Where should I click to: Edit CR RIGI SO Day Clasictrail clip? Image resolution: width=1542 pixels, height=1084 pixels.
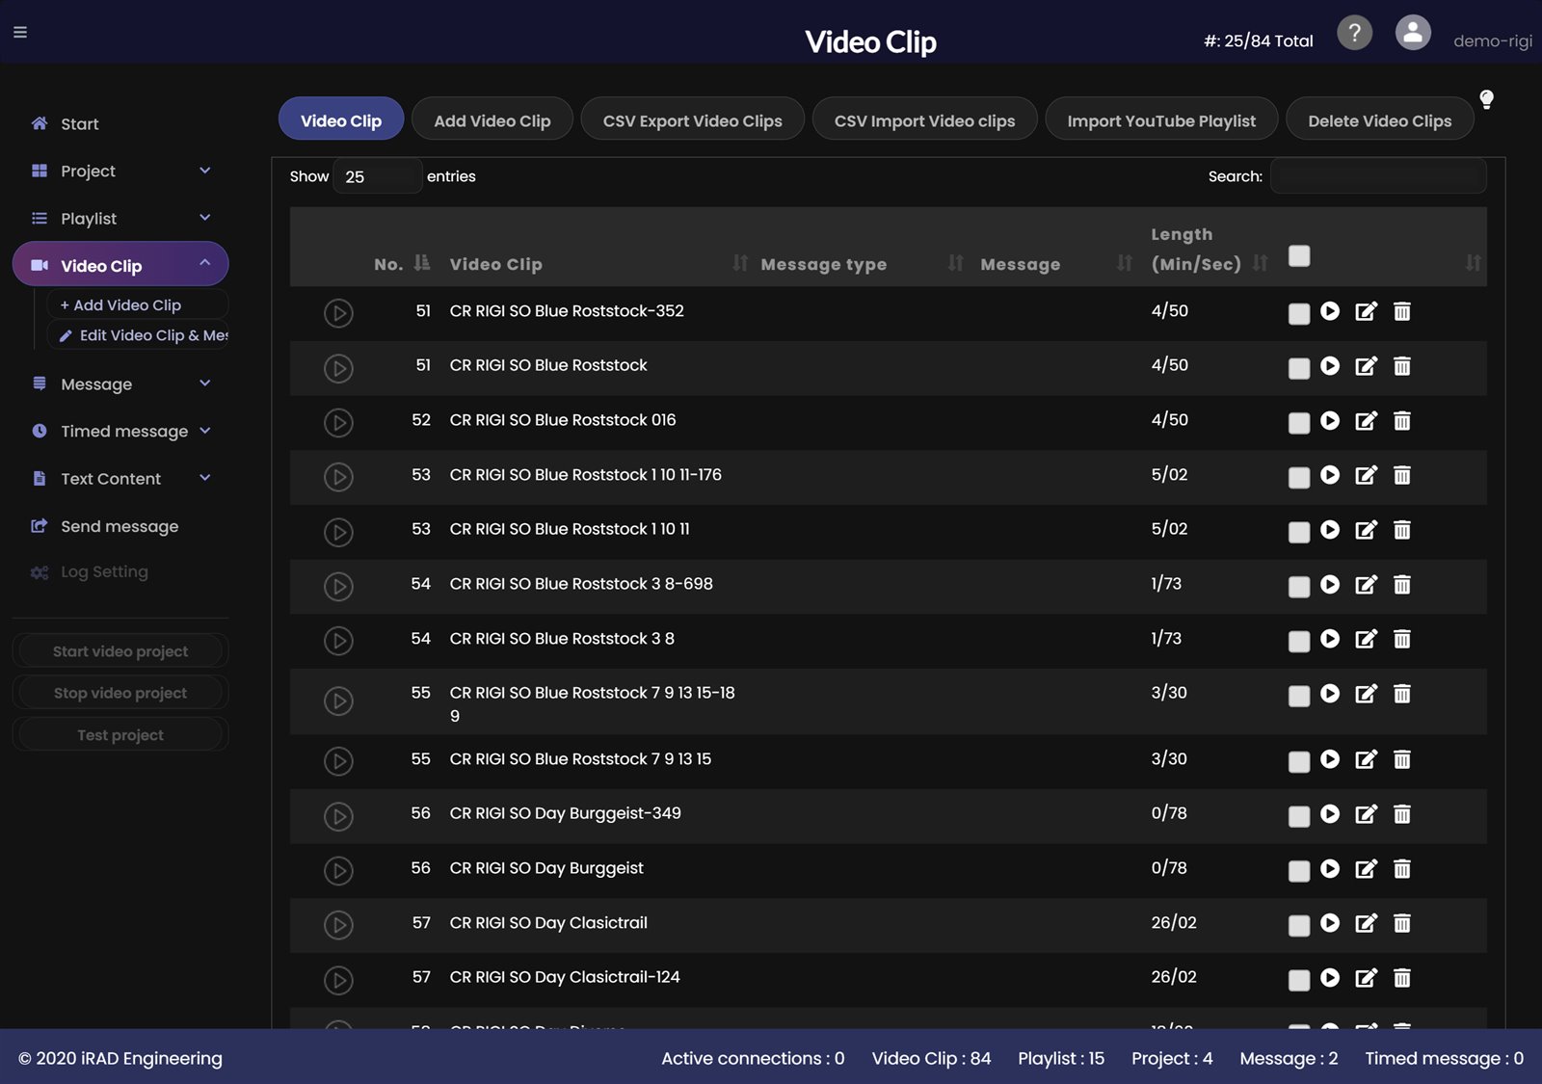pyautogui.click(x=1366, y=923)
